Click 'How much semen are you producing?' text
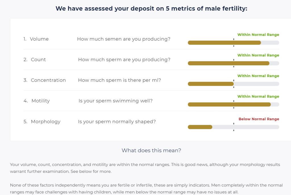291x195 pixels. pos(124,39)
